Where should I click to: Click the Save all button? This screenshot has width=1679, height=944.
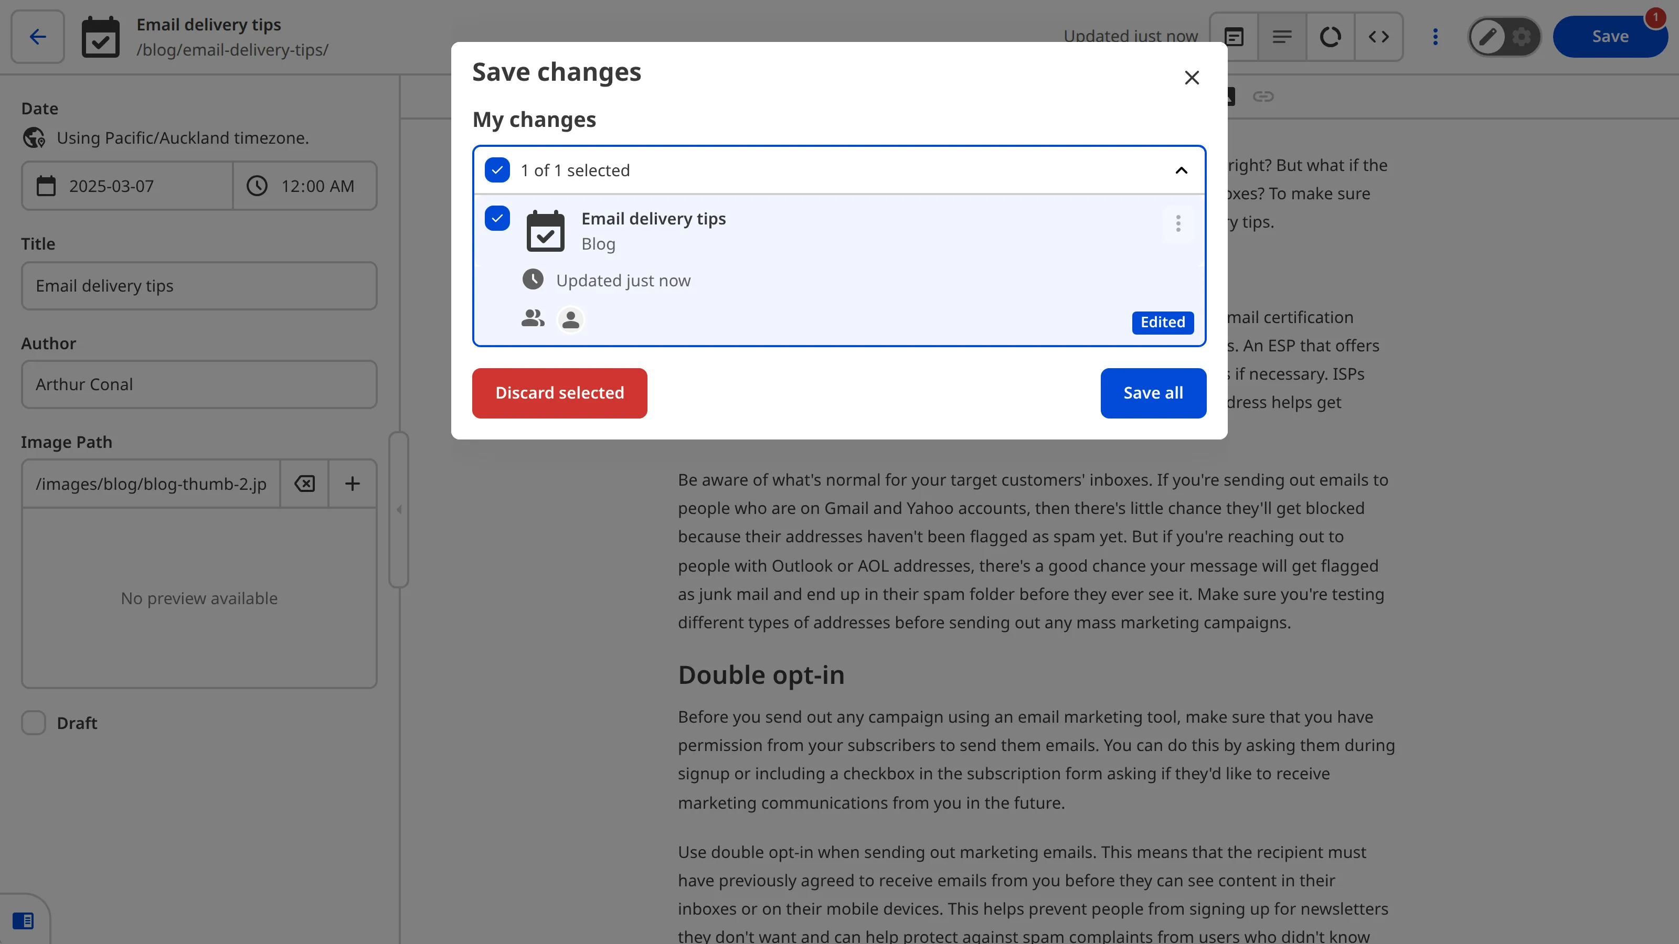(x=1152, y=393)
